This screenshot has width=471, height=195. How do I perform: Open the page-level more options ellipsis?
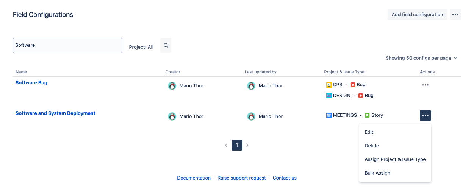tap(455, 15)
